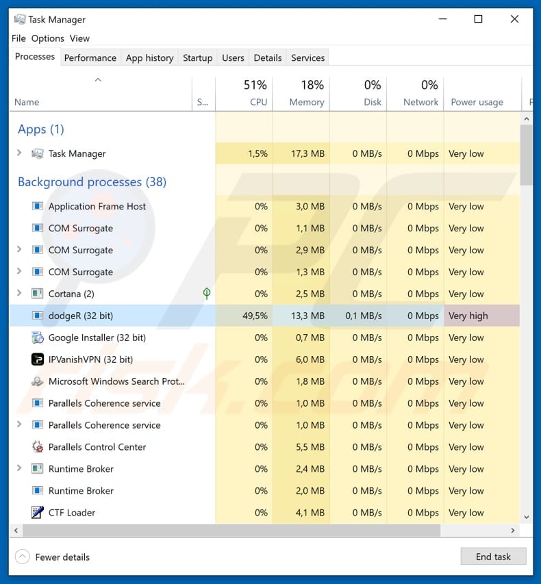Sort by the Name column header

101,94
